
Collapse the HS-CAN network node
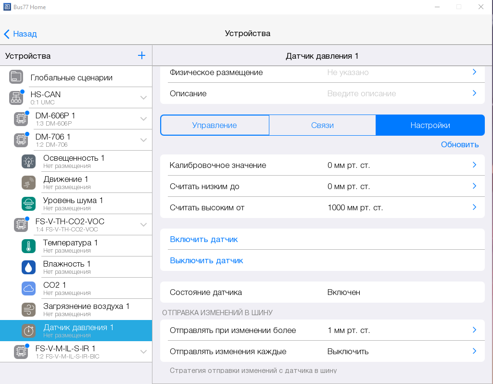pyautogui.click(x=143, y=98)
